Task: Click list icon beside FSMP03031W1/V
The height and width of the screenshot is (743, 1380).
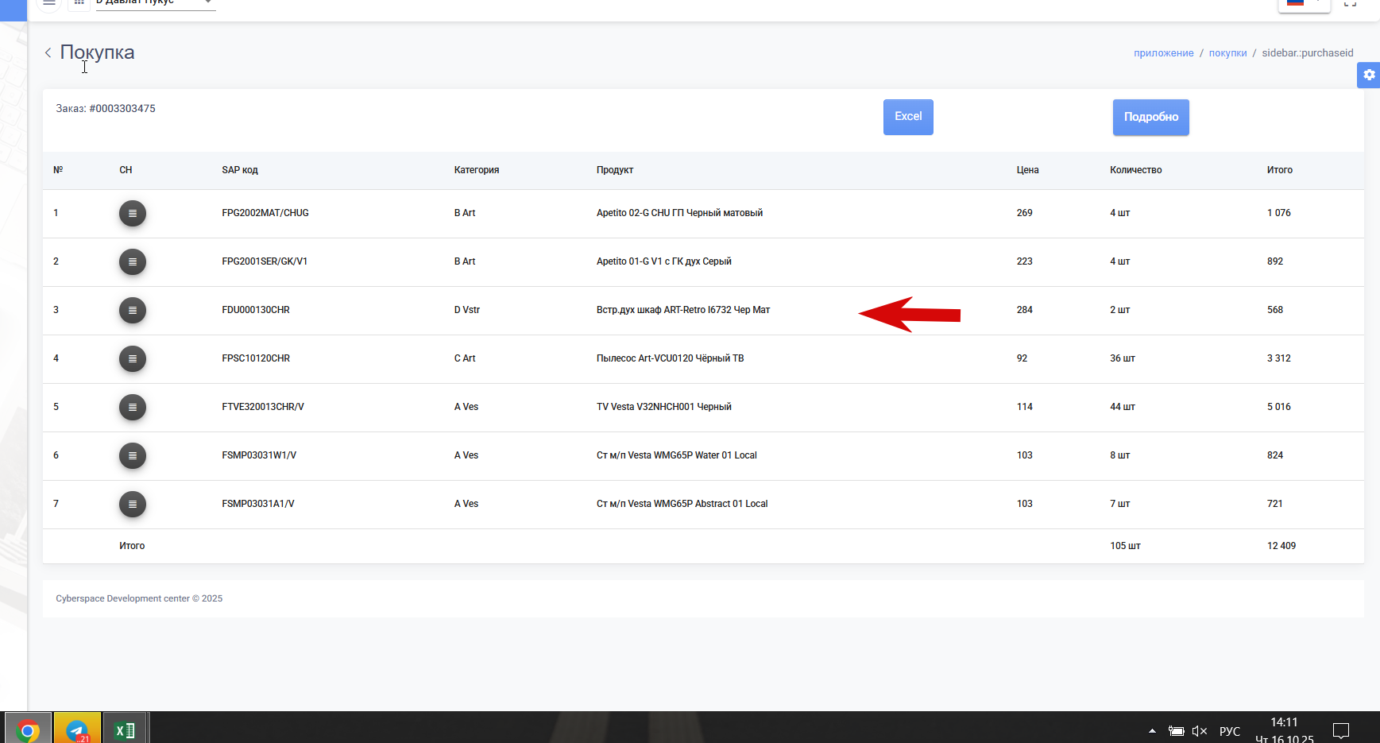Action: (x=133, y=455)
